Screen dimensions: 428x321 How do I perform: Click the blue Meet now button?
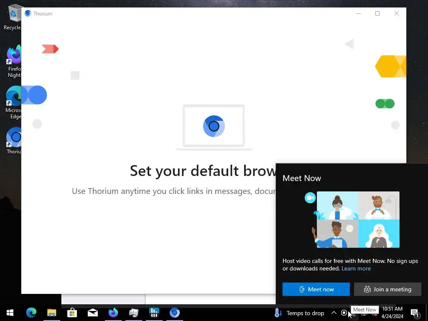pos(316,289)
